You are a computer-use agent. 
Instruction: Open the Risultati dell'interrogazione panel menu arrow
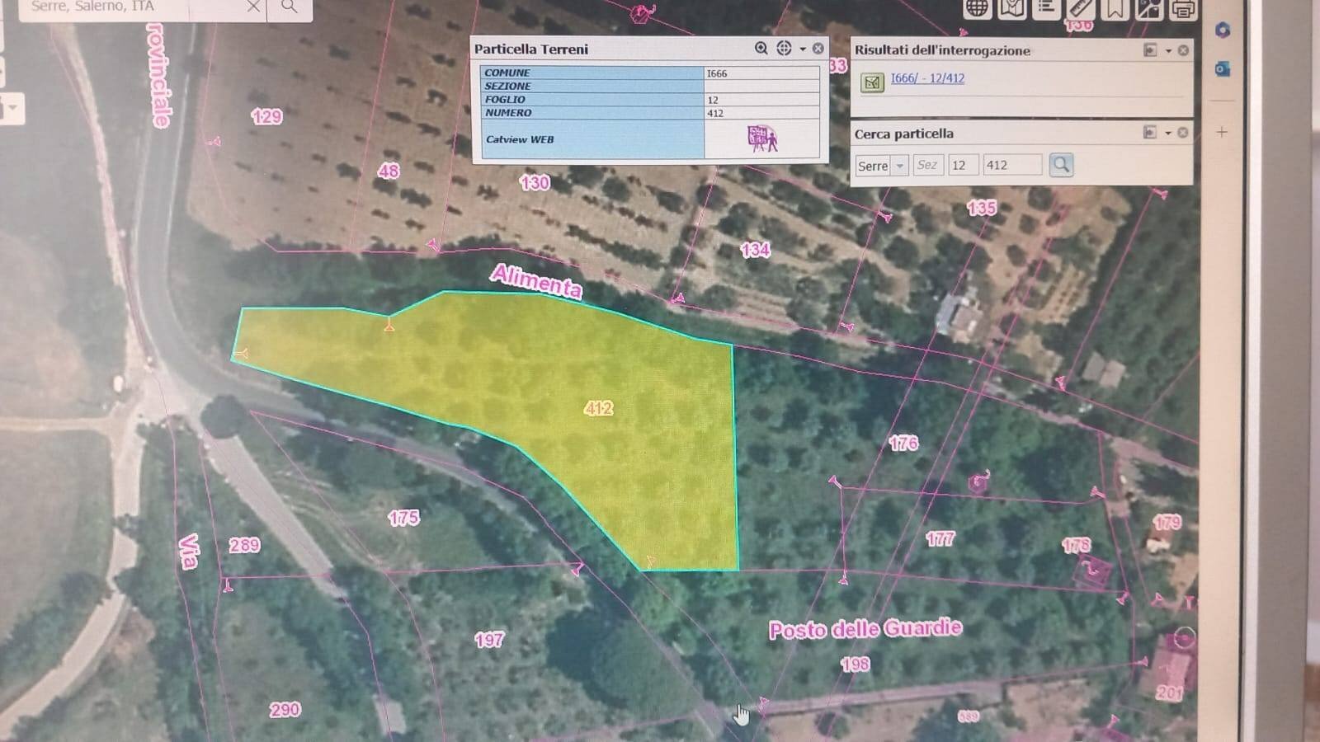pyautogui.click(x=1168, y=51)
